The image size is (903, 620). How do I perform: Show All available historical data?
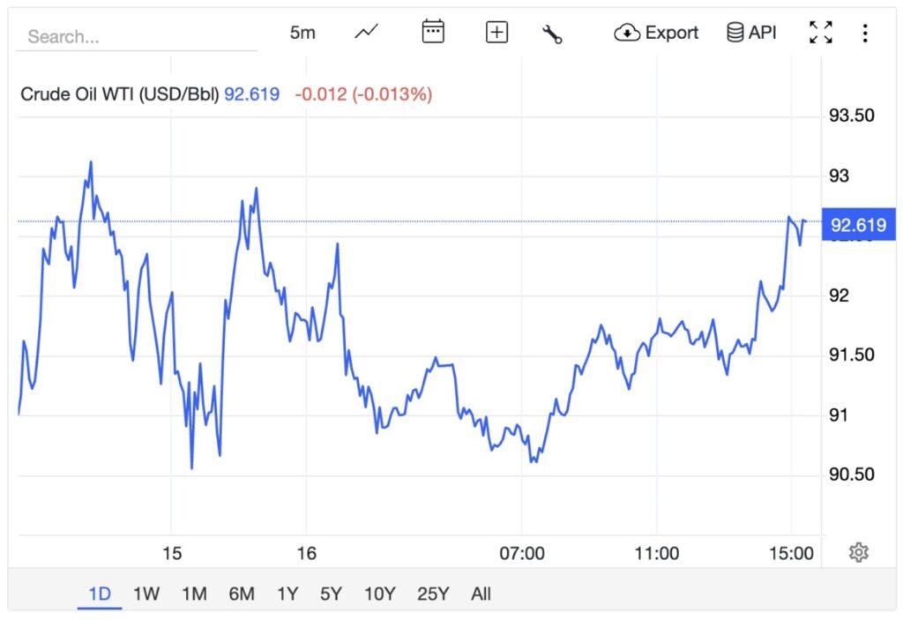click(481, 594)
